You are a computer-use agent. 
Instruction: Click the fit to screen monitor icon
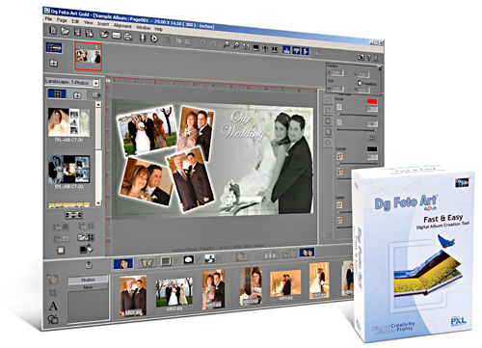[256, 48]
